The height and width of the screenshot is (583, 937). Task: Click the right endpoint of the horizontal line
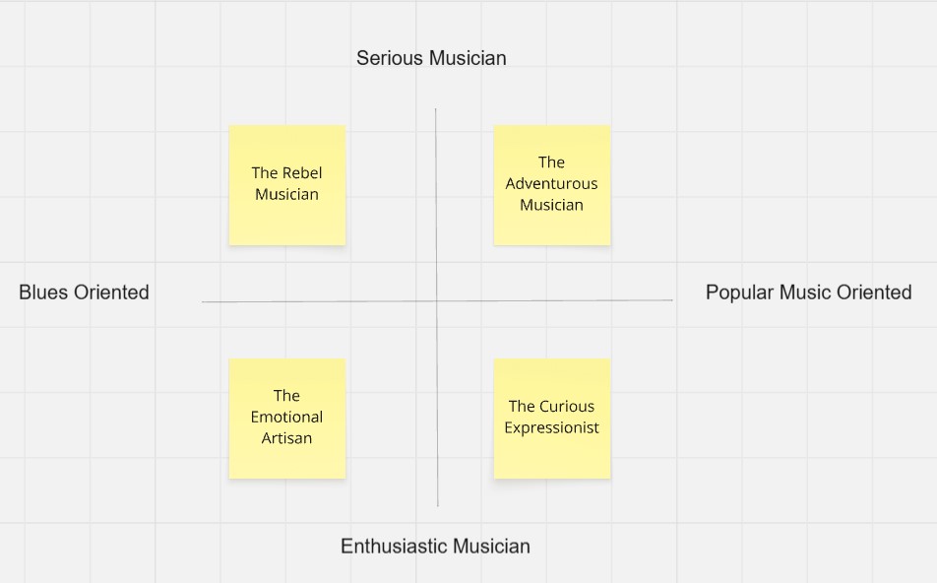pyautogui.click(x=672, y=300)
